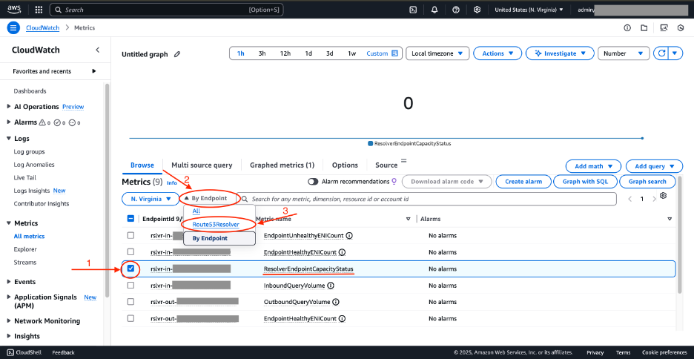Open the settings gear in top bar
694x359 pixels.
pyautogui.click(x=477, y=10)
